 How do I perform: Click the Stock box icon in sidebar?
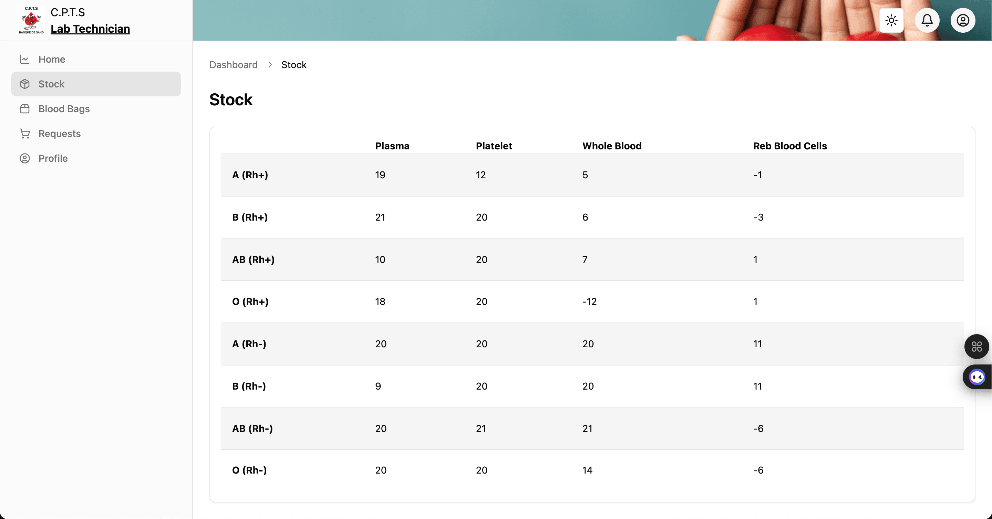point(25,84)
